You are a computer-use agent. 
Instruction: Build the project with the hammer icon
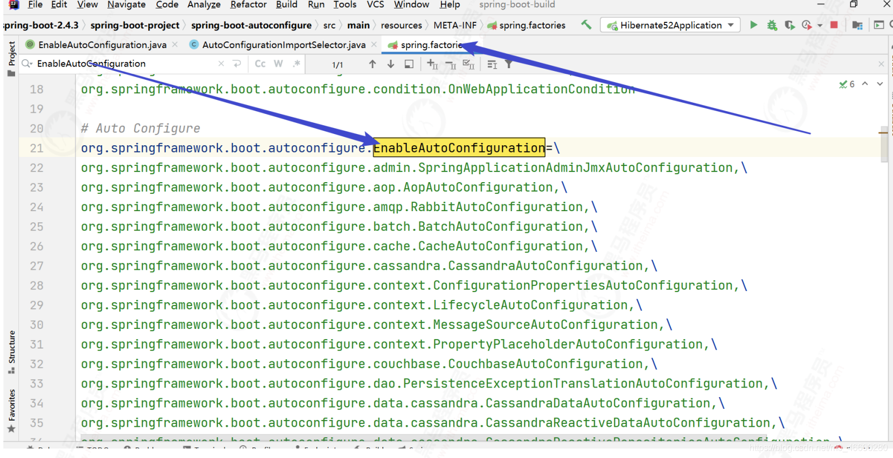[x=586, y=25]
